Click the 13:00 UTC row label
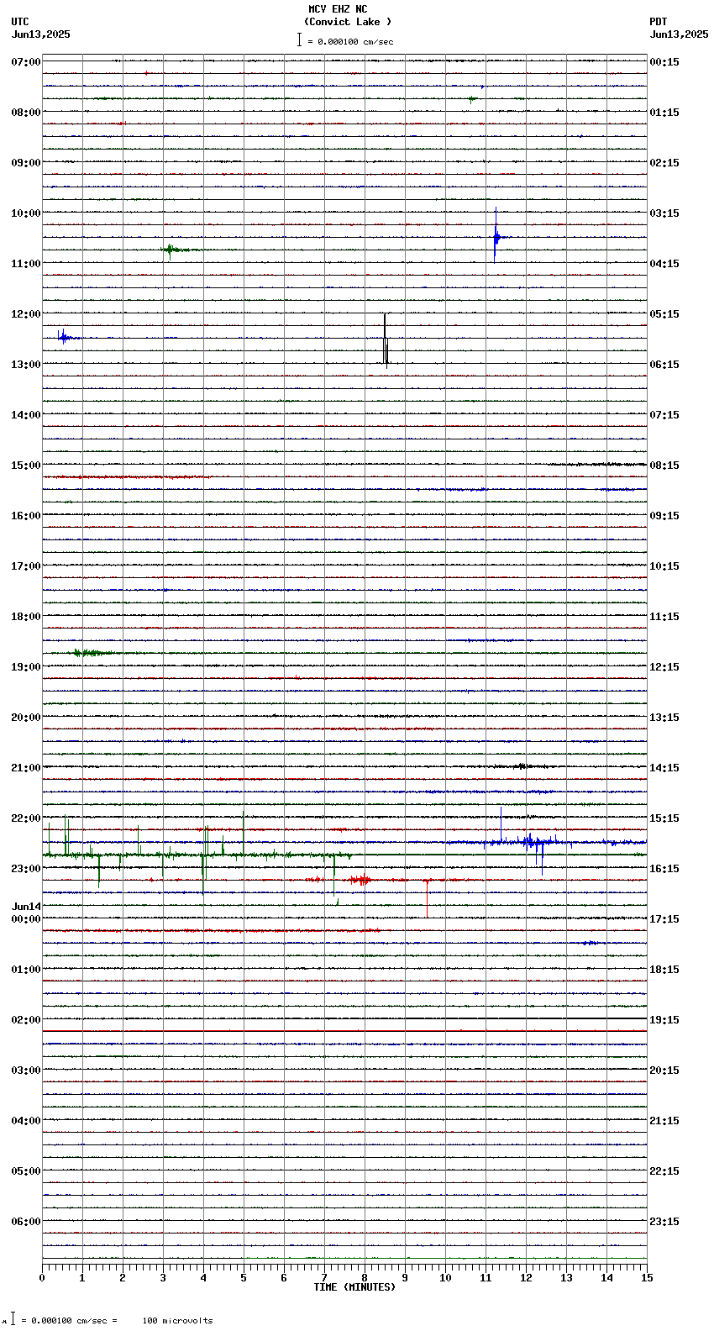Image resolution: width=714 pixels, height=1331 pixels. (x=26, y=365)
